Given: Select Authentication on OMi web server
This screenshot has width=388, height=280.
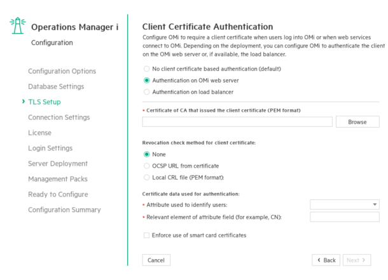Looking at the screenshot, I should click(147, 81).
